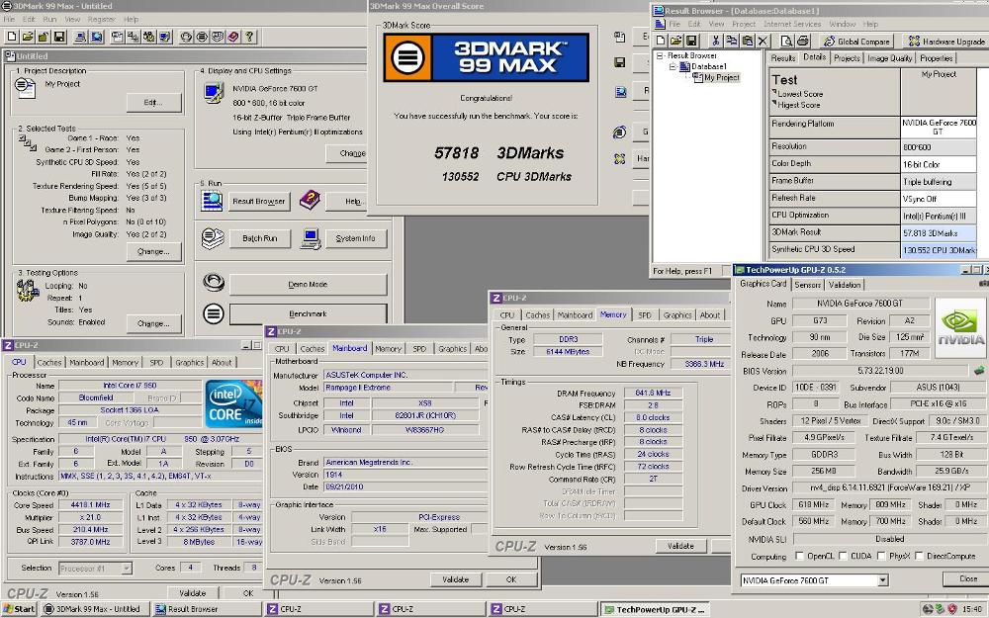The height and width of the screenshot is (618, 989).
Task: Click Change button under Selected Tests
Action: pos(153,251)
